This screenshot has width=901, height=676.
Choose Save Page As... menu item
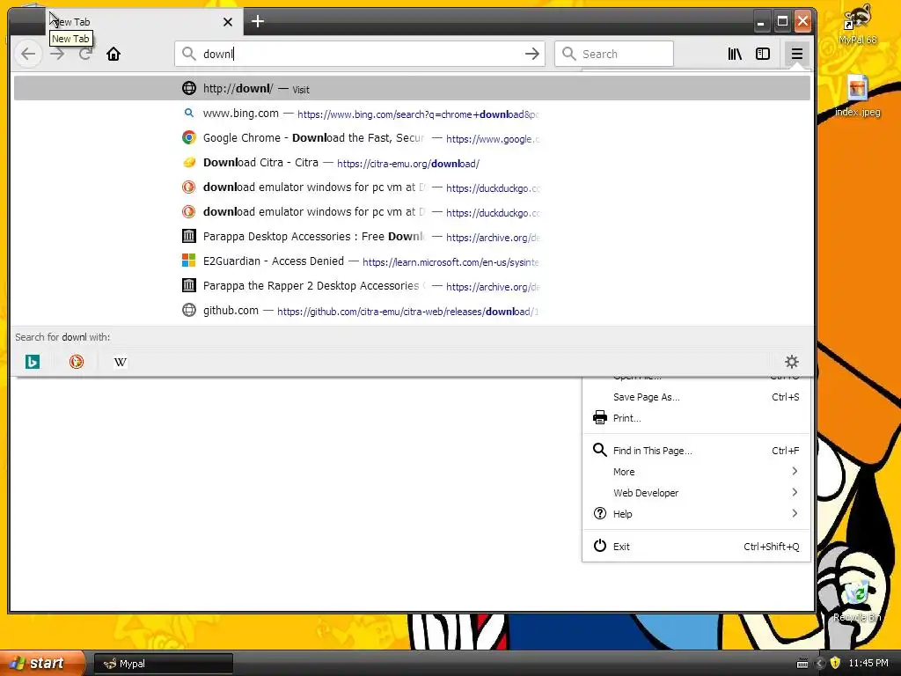(x=696, y=397)
